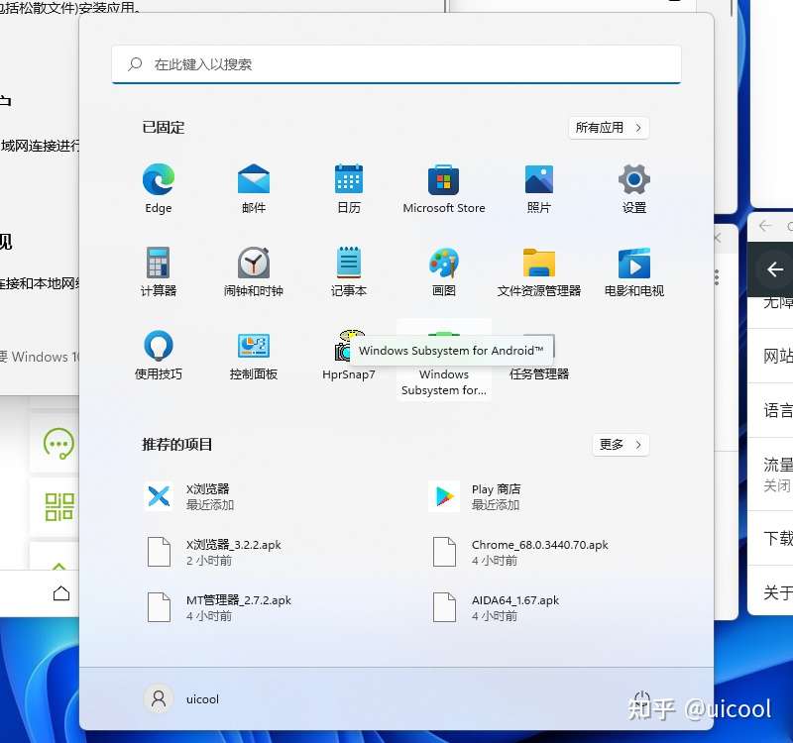
Task: Expand 所有应用 all apps list
Action: coord(609,128)
